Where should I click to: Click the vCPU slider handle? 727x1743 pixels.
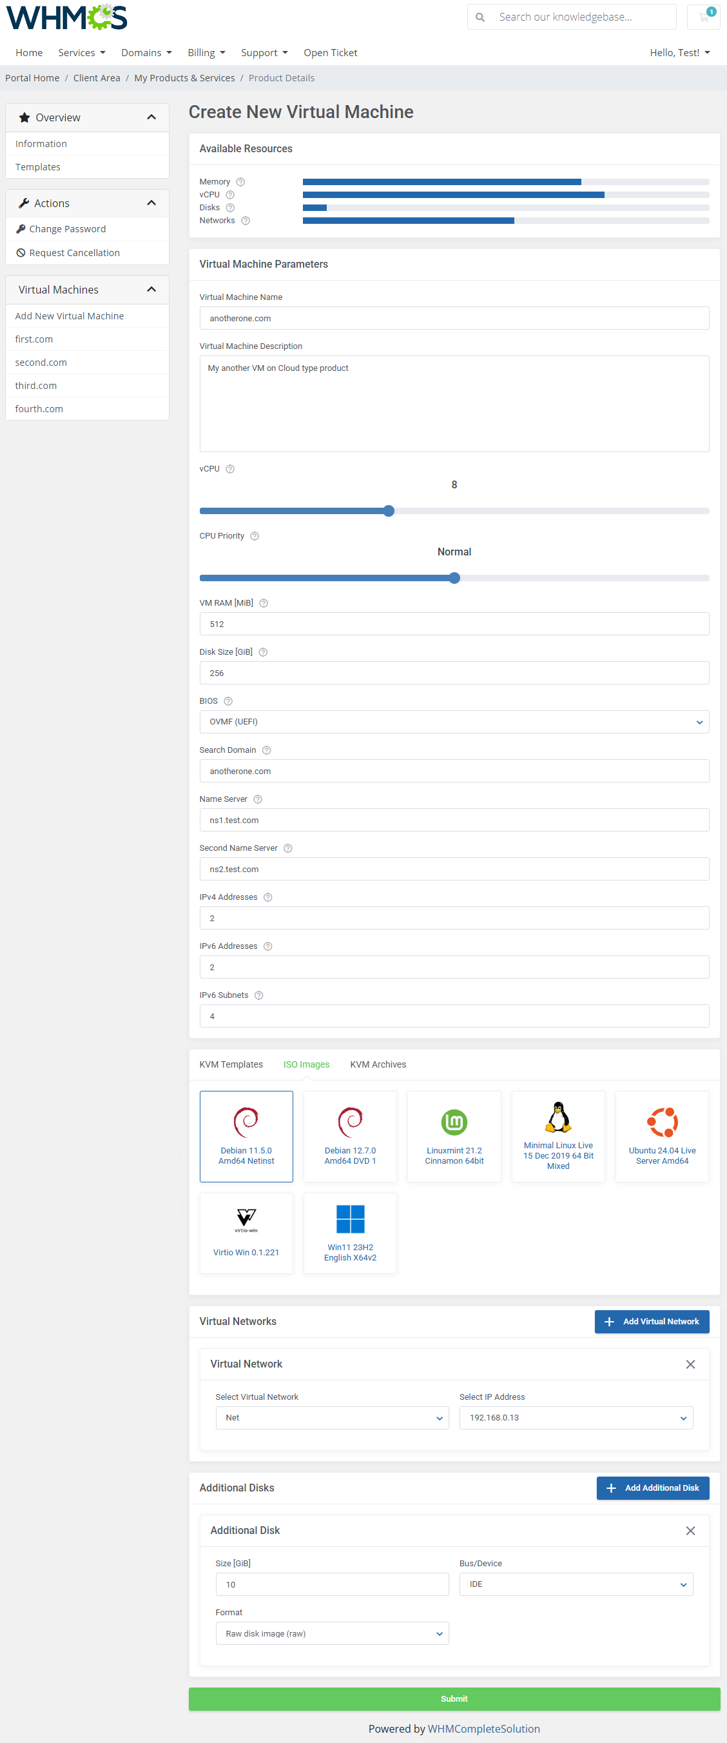coord(389,511)
